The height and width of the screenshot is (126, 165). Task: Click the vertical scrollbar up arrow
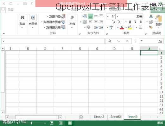[3, 49]
